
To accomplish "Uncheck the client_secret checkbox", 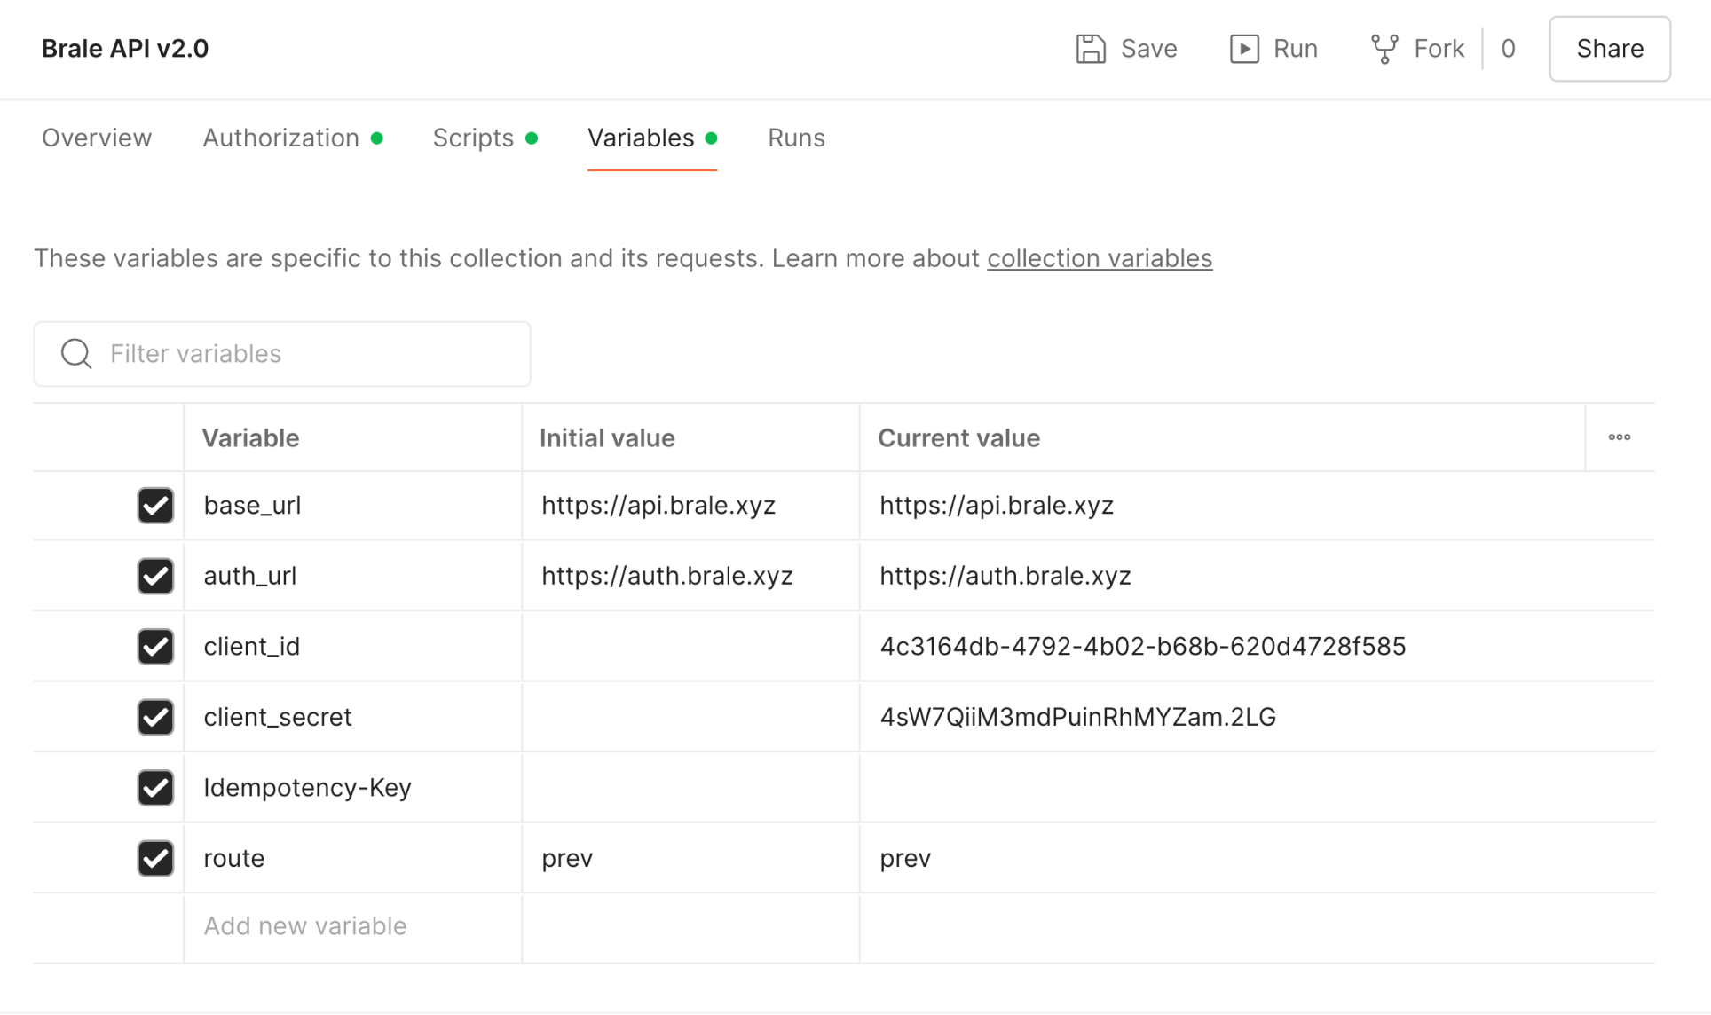I will pyautogui.click(x=155, y=717).
